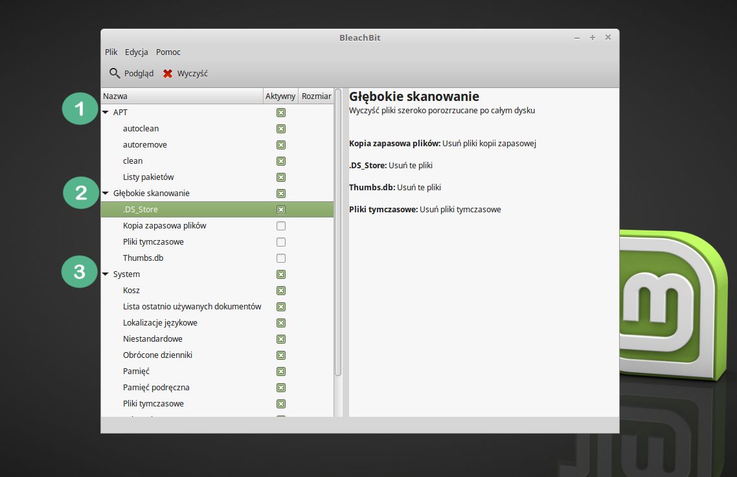Minimize the BleachBit window

click(577, 38)
